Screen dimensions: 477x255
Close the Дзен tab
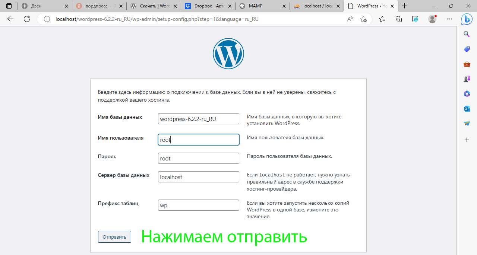[x=67, y=6]
